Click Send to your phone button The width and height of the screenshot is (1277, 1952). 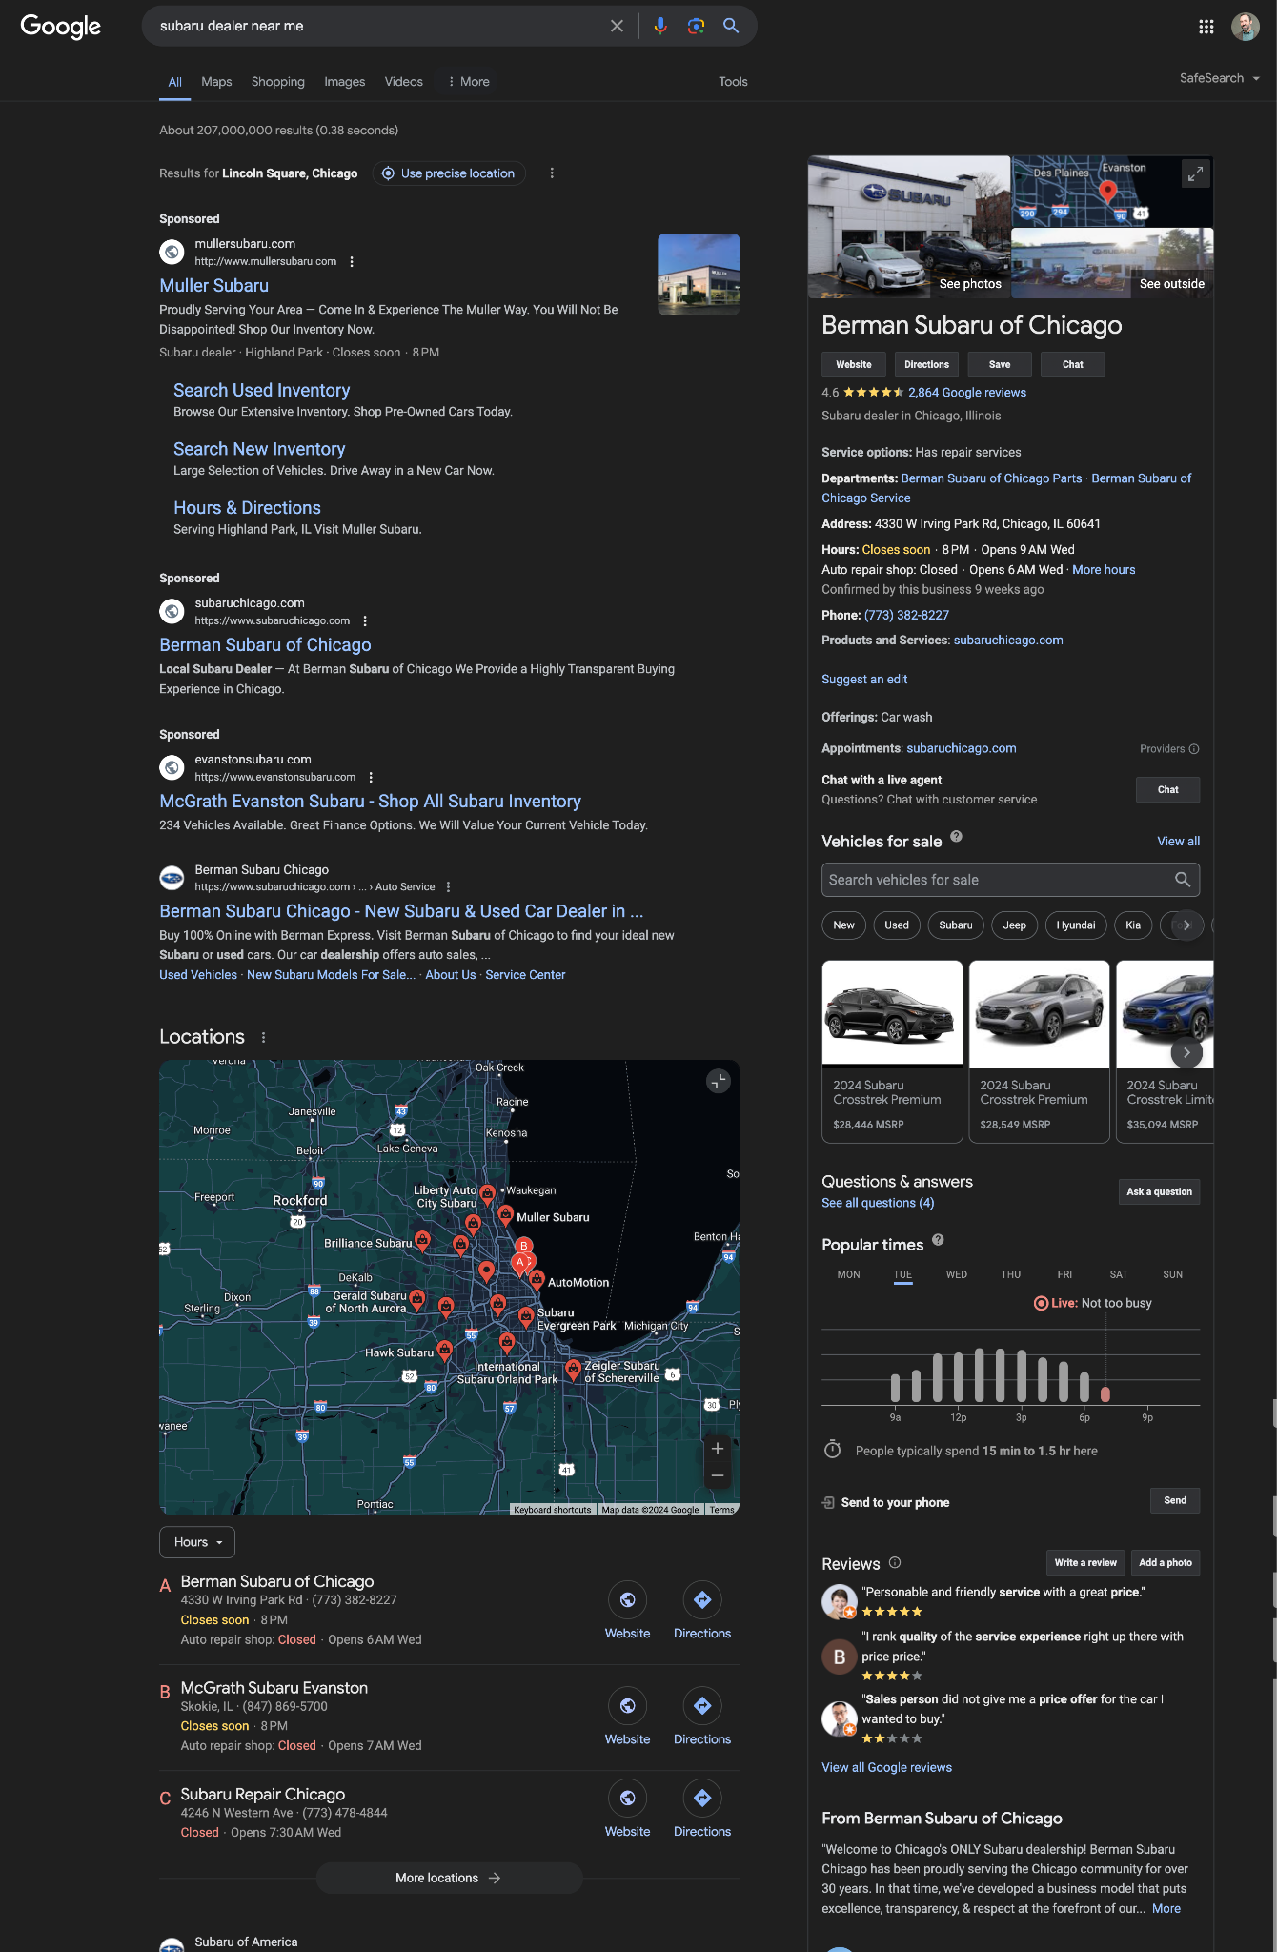tap(1175, 1501)
